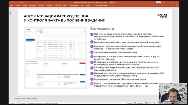Click the presentation title in title bar
The height and width of the screenshot is (105, 188).
(94, 2)
